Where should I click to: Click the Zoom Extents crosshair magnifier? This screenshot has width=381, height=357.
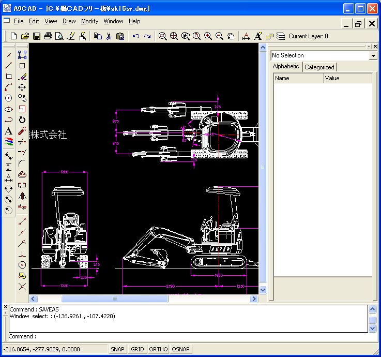[x=174, y=36]
